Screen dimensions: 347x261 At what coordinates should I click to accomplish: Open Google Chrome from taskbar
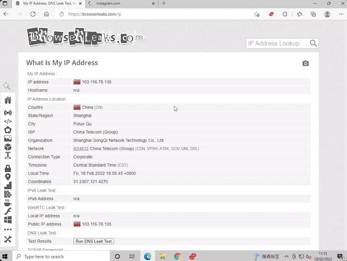pyautogui.click(x=177, y=257)
